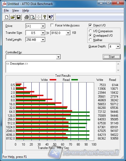Maximize the ATTO Disk Benchmark window

point(108,3)
